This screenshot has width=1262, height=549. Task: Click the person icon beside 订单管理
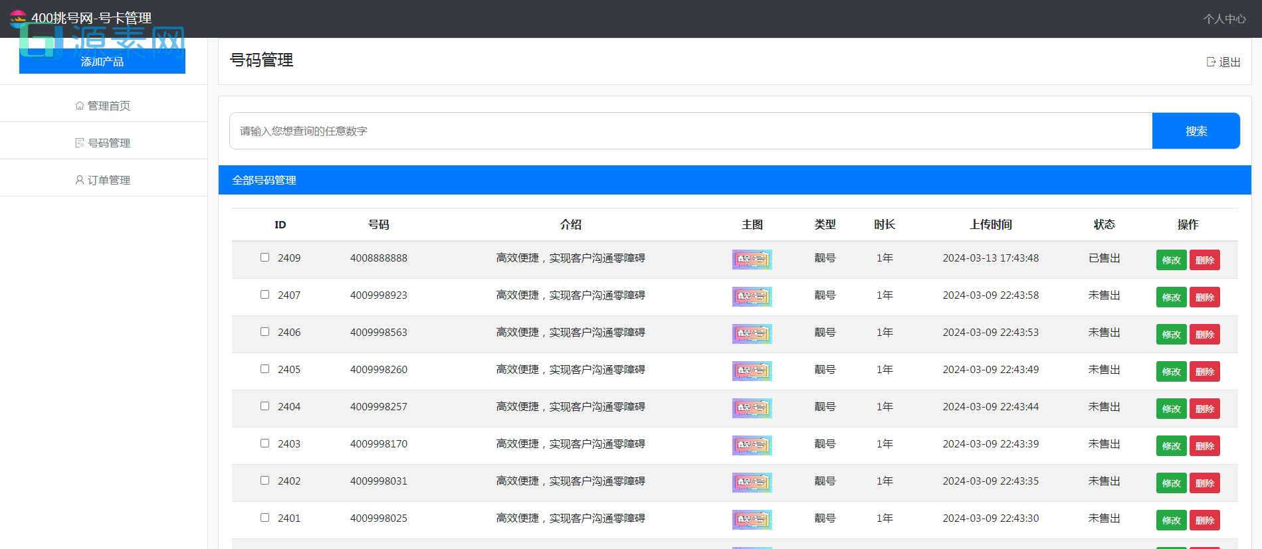click(80, 180)
